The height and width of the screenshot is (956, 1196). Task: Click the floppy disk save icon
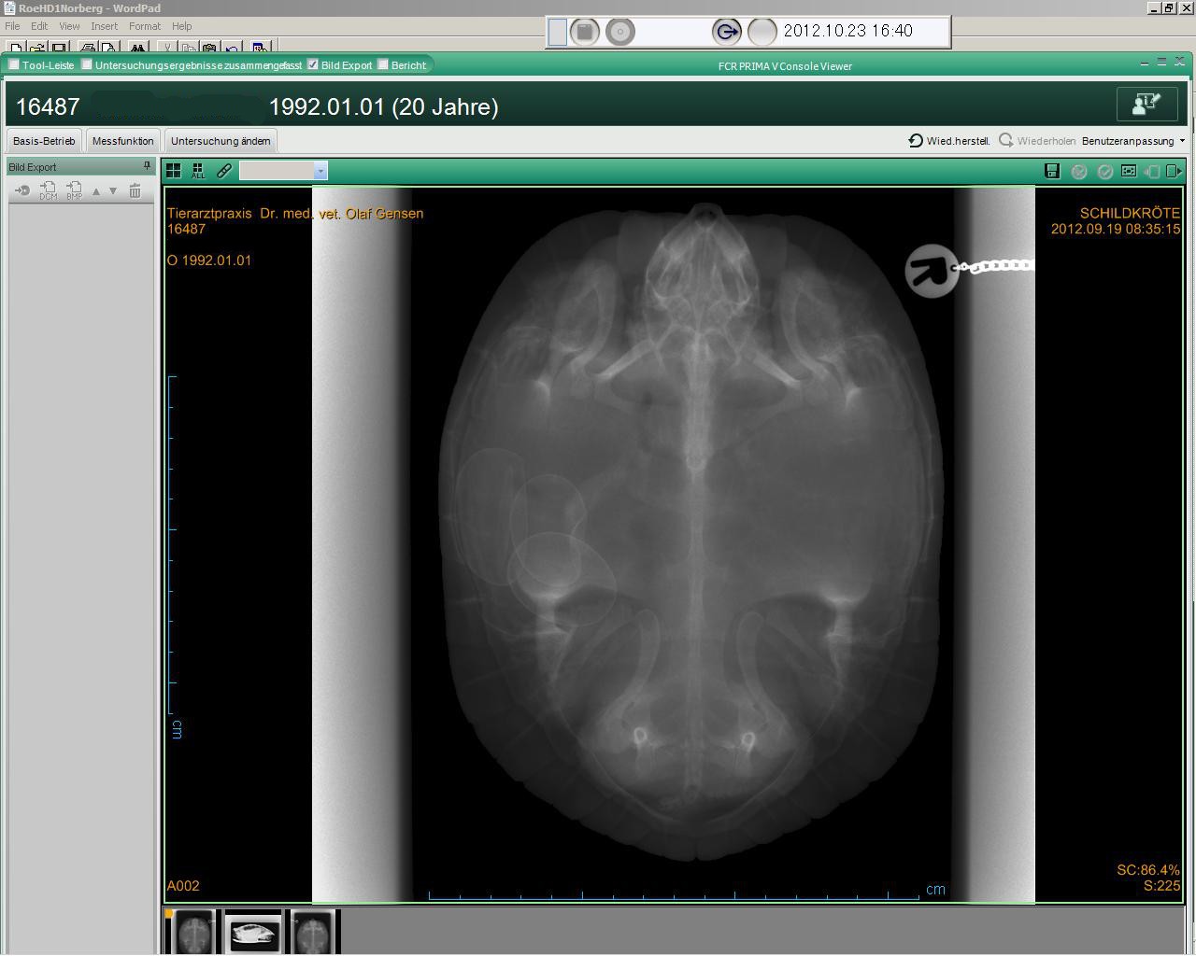[x=1052, y=171]
